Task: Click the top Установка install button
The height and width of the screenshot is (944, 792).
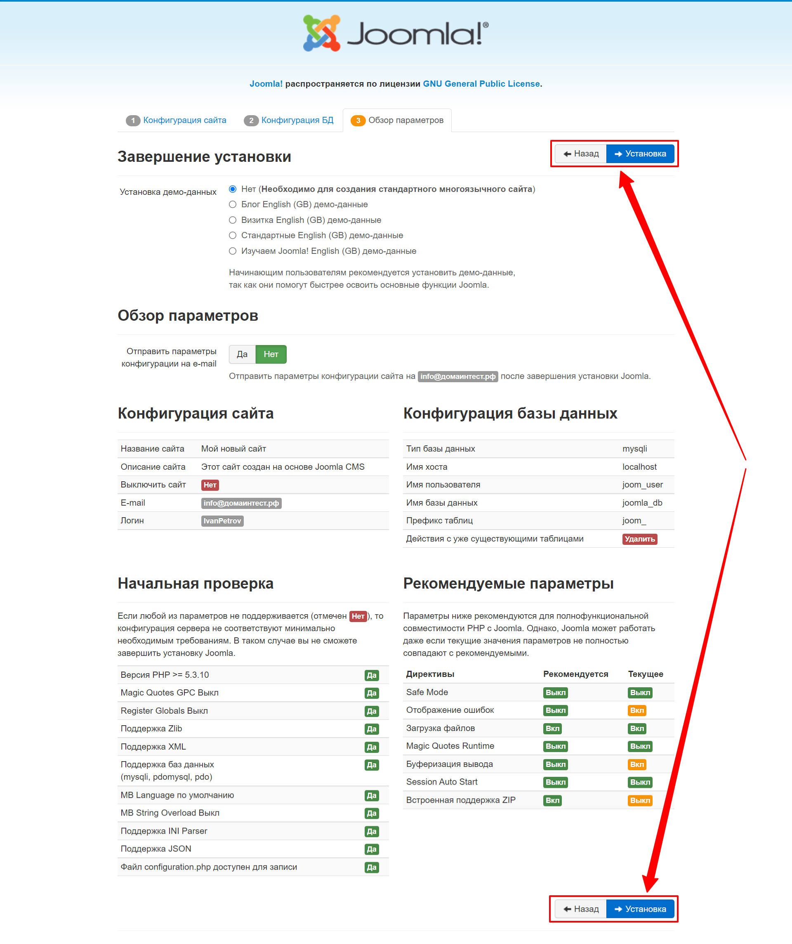Action: coord(640,154)
